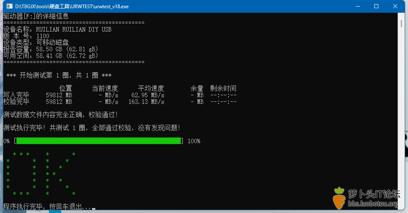Click the 位置 column header
408x213 pixels.
[x=66, y=88]
